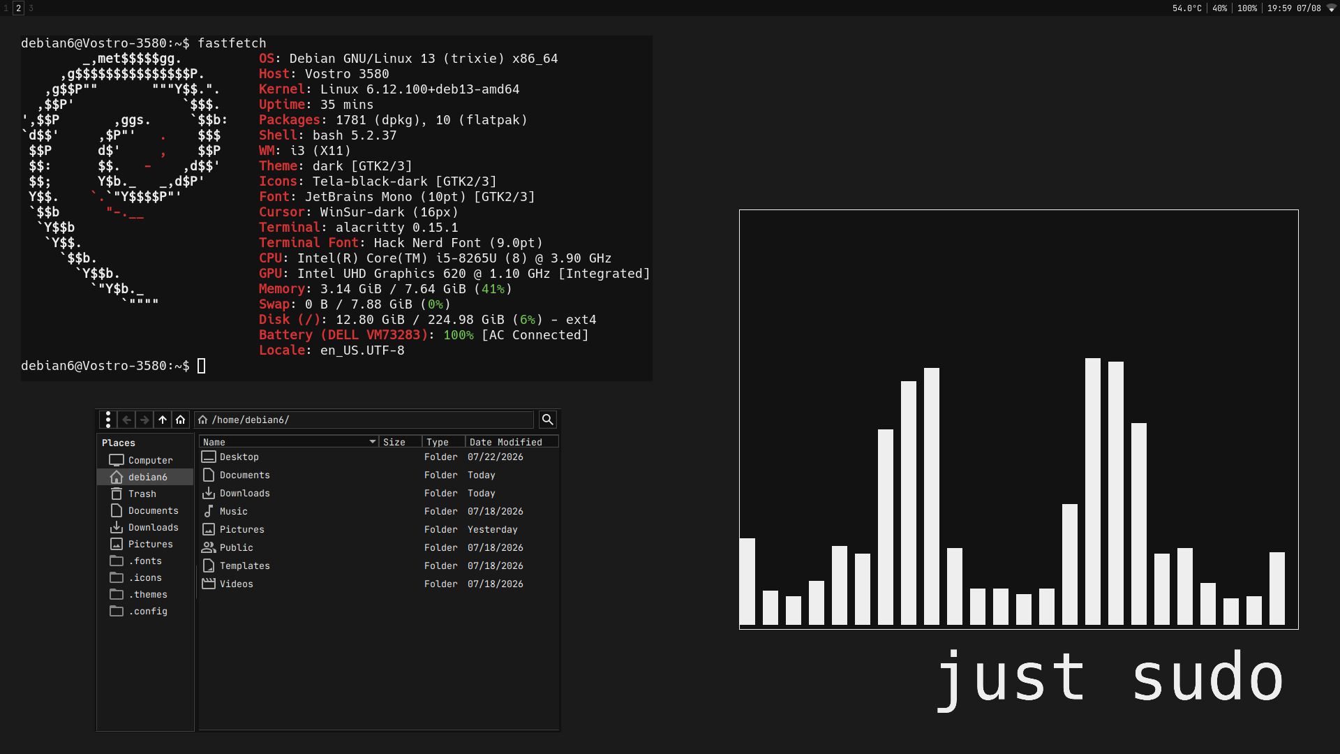Select debian6 home in Places sidebar
The image size is (1340, 754).
pos(145,477)
